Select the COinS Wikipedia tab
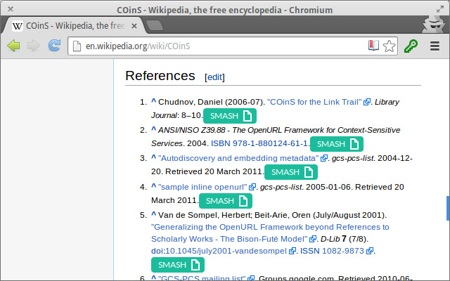The height and width of the screenshot is (281, 450). (75, 26)
